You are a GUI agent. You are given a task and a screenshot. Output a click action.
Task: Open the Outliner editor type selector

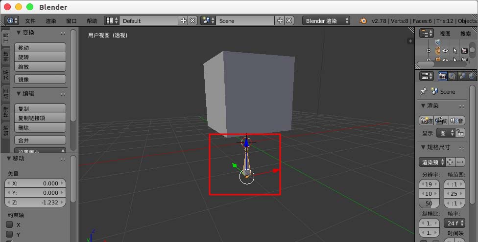pyautogui.click(x=426, y=33)
